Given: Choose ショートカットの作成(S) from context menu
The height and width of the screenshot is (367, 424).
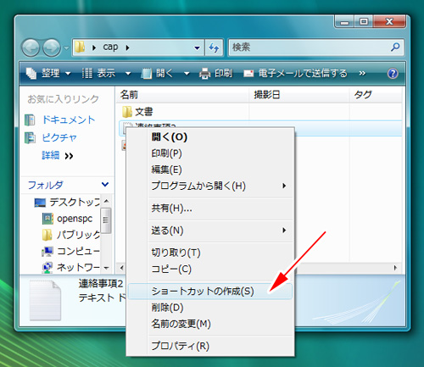Looking at the screenshot, I should 209,292.
